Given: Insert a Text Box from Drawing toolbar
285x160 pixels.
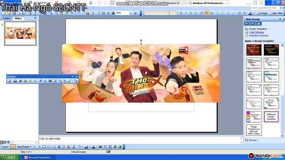Looking at the screenshot, I should tap(53, 147).
